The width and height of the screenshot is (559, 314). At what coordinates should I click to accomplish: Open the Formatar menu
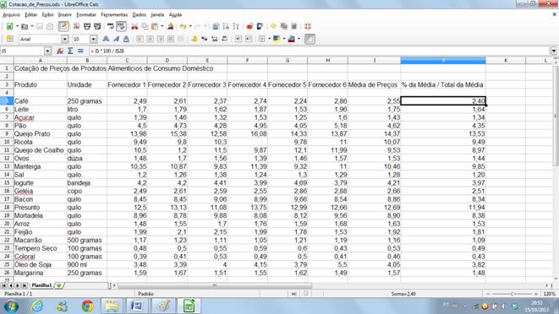coord(86,14)
